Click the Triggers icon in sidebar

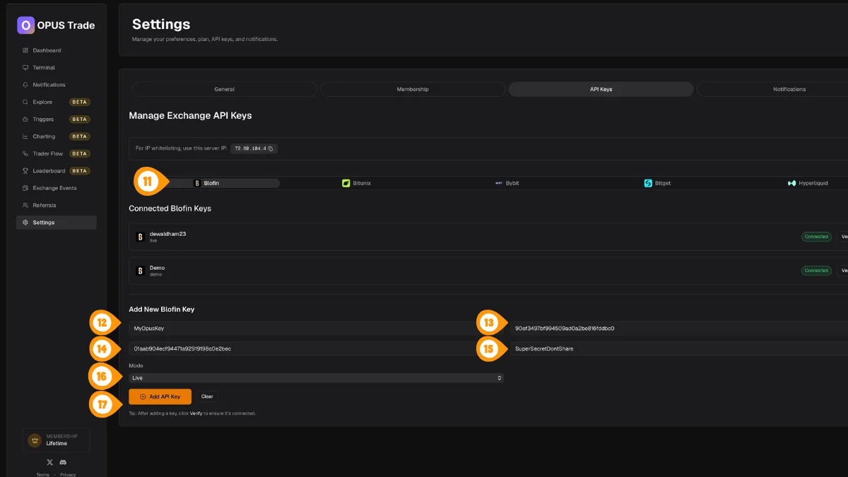point(25,119)
